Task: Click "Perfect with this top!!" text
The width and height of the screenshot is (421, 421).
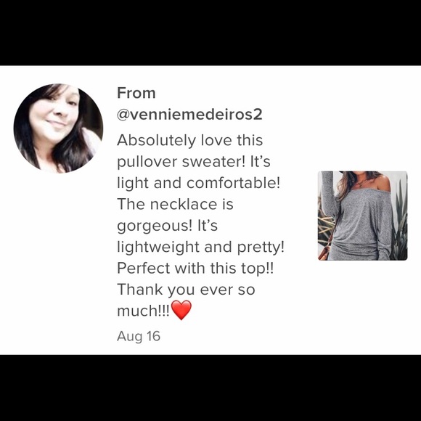Action: point(195,268)
